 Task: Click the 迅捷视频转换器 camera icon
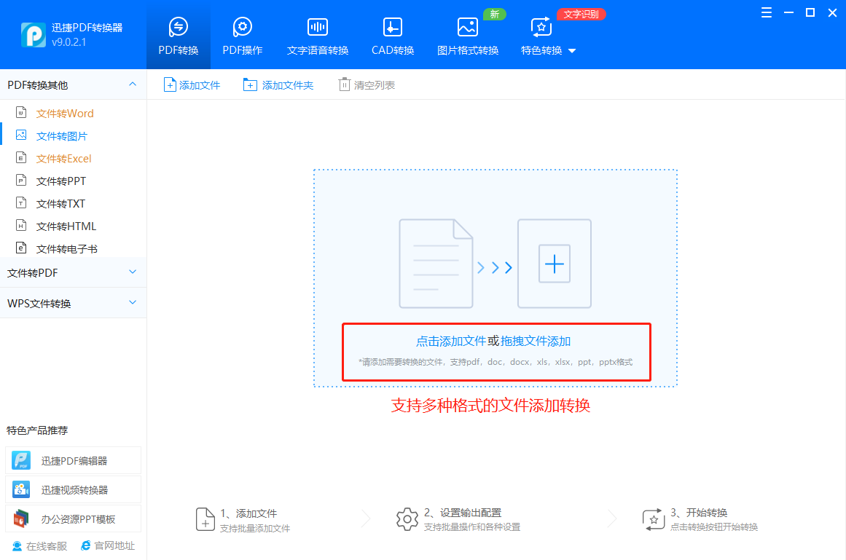21,489
